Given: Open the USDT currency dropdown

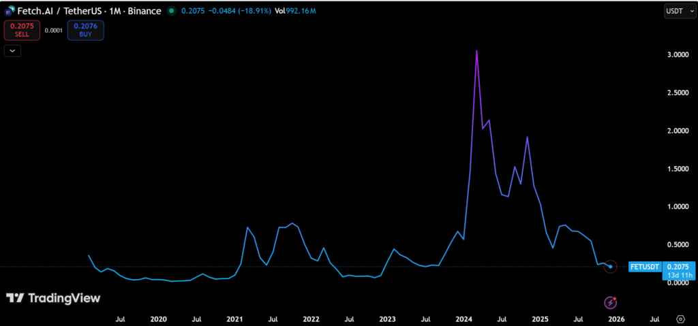Looking at the screenshot, I should 679,11.
